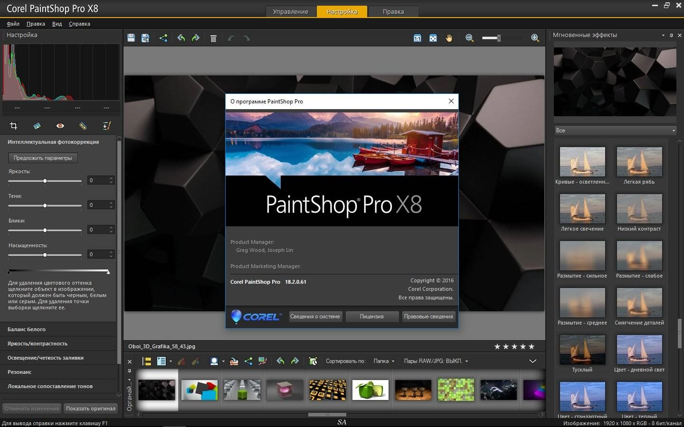Click the Zoom out magnifier icon
This screenshot has height=427, width=684.
point(470,38)
